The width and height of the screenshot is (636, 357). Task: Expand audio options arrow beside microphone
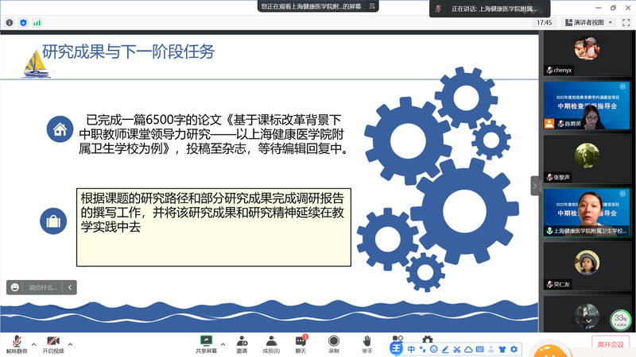34,344
